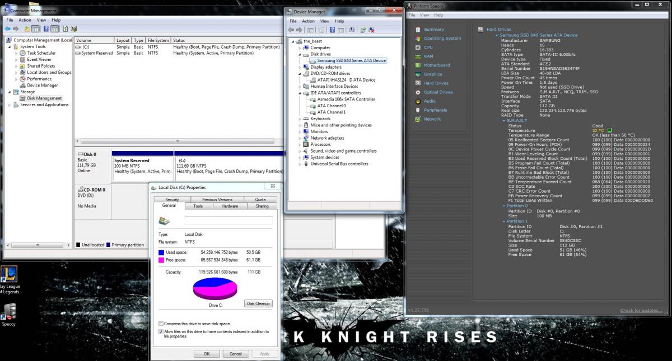Open Summary section icon in Speccy
Image resolution: width=672 pixels, height=361 pixels.
coord(418,30)
